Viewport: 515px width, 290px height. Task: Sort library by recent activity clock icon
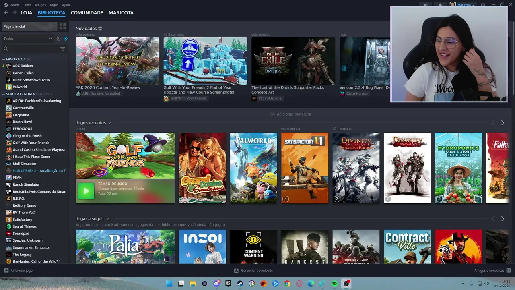pyautogui.click(x=58, y=39)
